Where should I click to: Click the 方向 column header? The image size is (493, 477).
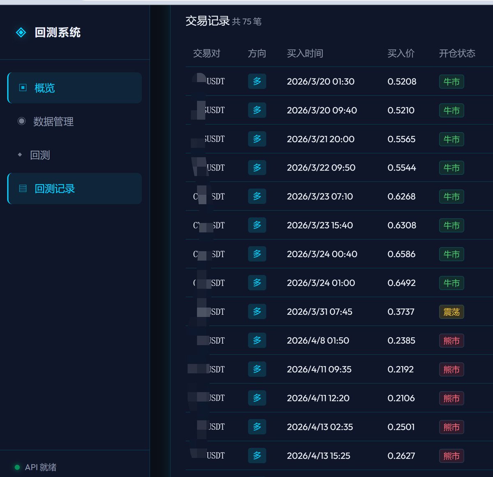click(x=257, y=53)
